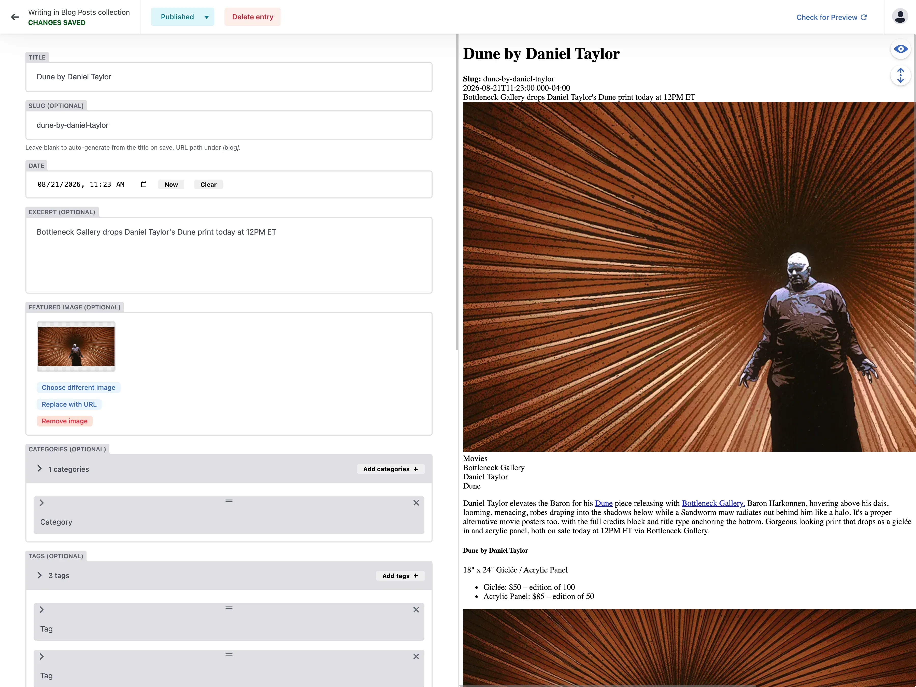Toggle the preview pane eye icon
The width and height of the screenshot is (916, 687).
click(901, 49)
